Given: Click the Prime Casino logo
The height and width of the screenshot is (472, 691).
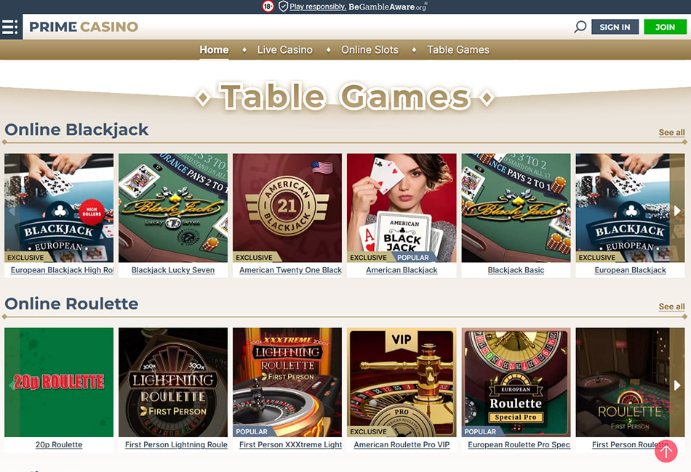Looking at the screenshot, I should click(x=84, y=27).
